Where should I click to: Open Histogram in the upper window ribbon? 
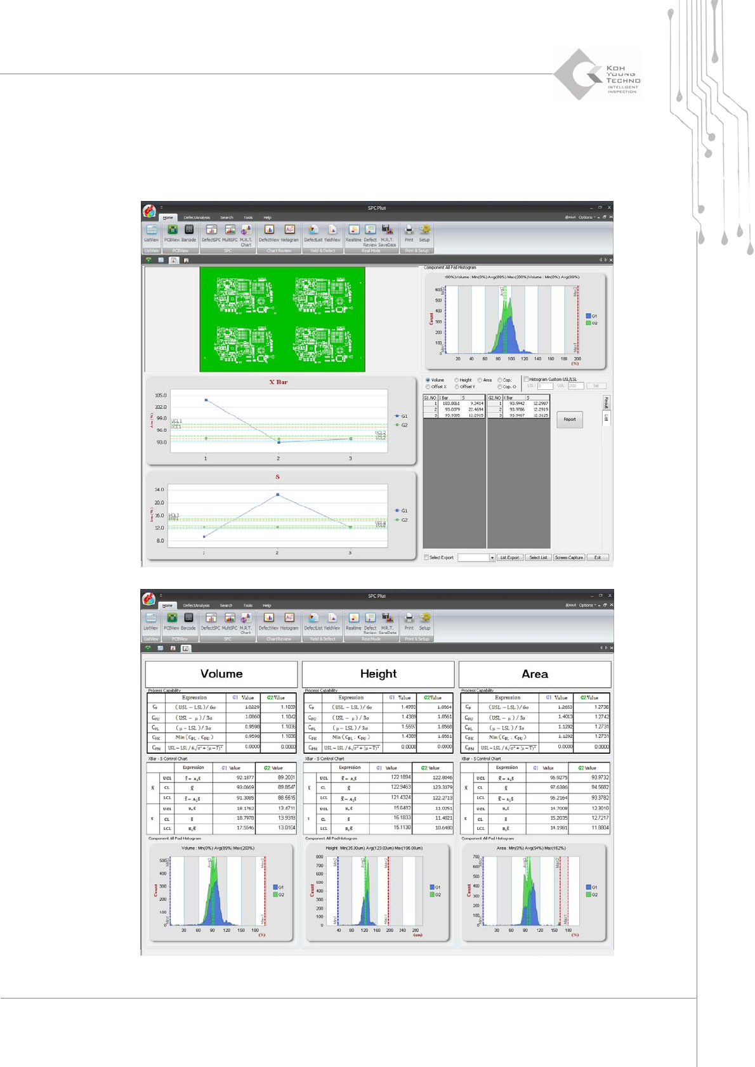(289, 233)
